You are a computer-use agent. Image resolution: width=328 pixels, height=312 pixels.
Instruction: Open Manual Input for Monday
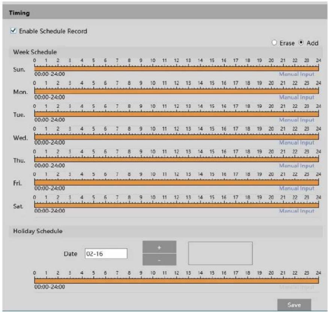(296, 97)
